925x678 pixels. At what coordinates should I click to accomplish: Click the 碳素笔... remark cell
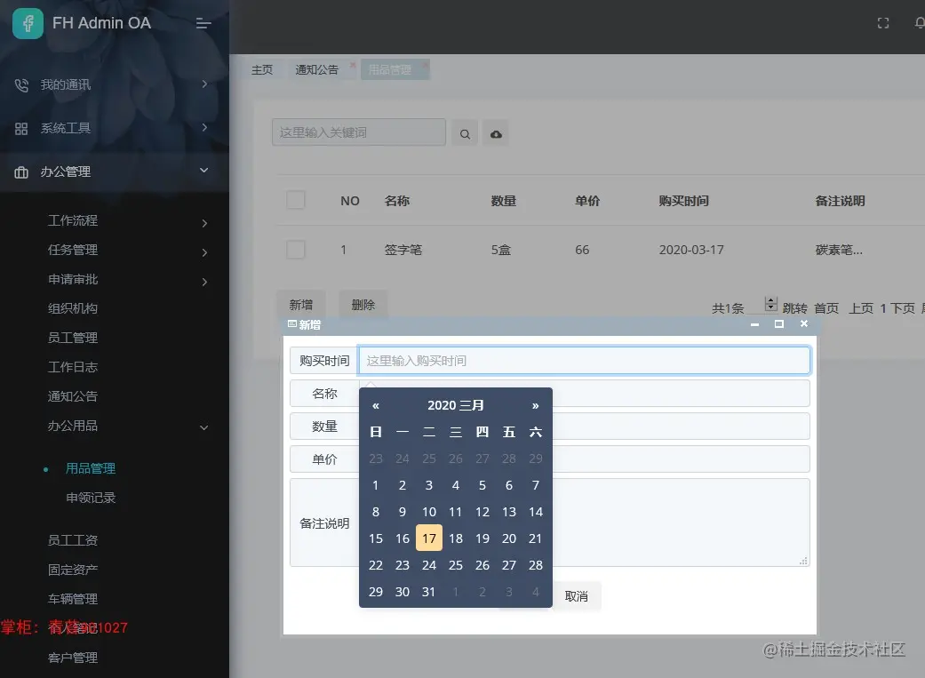(x=839, y=251)
